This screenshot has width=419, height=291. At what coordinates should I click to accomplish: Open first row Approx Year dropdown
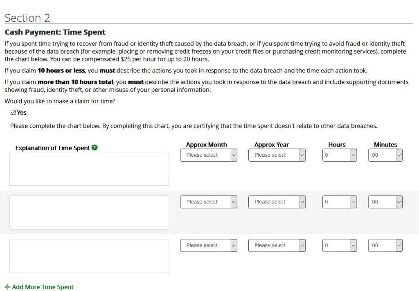coord(277,155)
